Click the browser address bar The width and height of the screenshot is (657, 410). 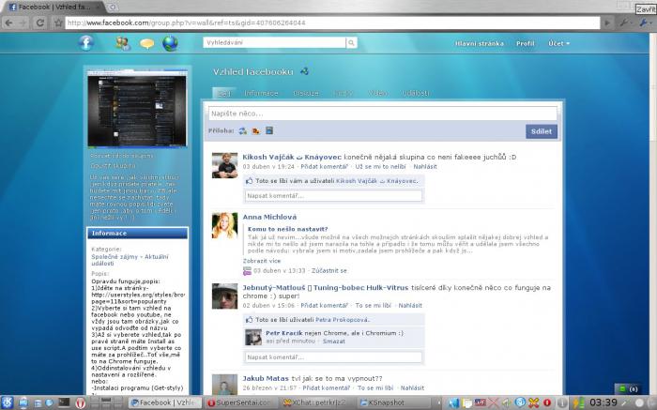(332, 23)
